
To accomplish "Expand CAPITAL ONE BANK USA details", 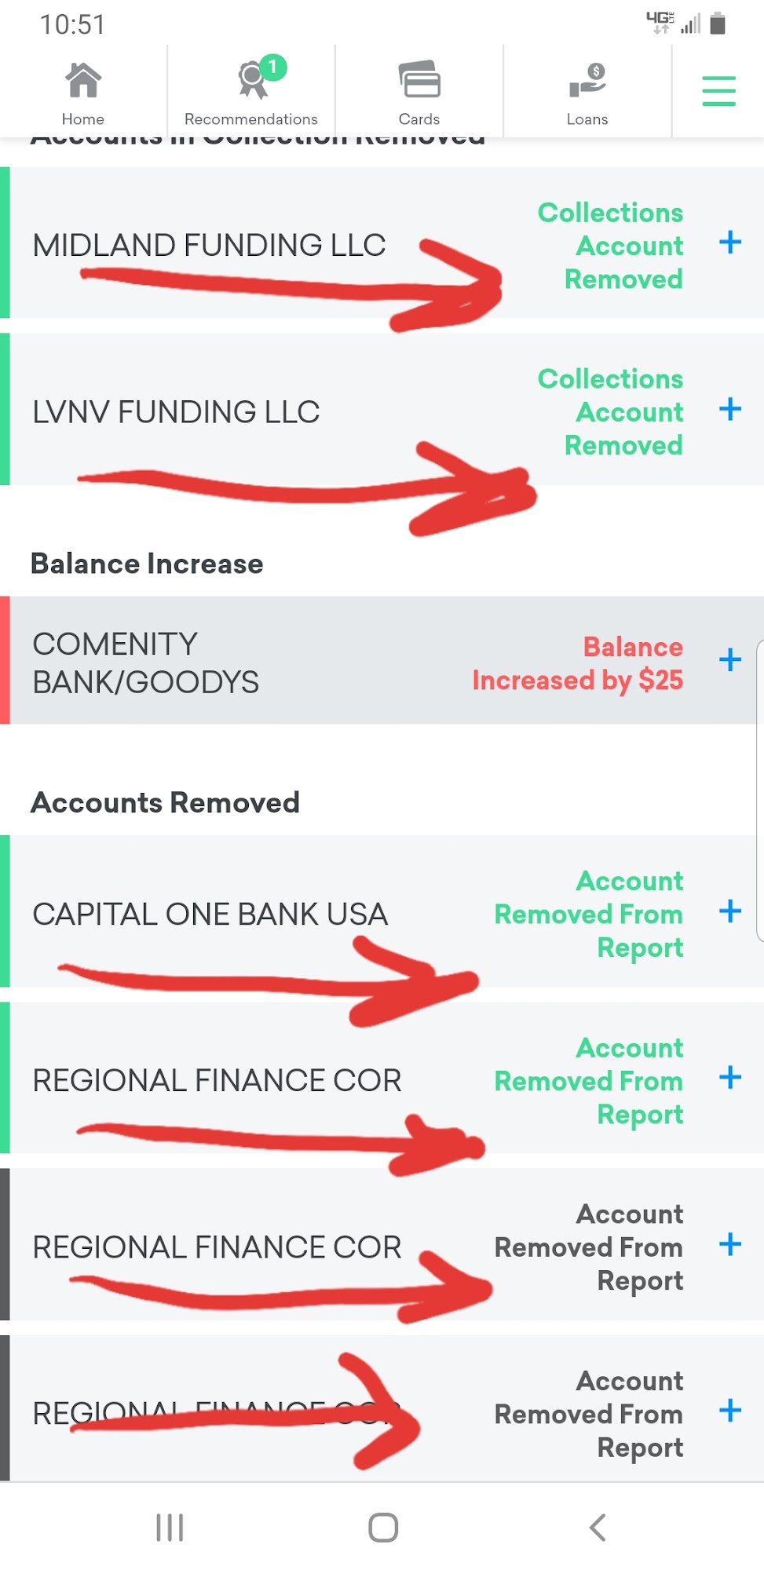I will click(x=730, y=911).
